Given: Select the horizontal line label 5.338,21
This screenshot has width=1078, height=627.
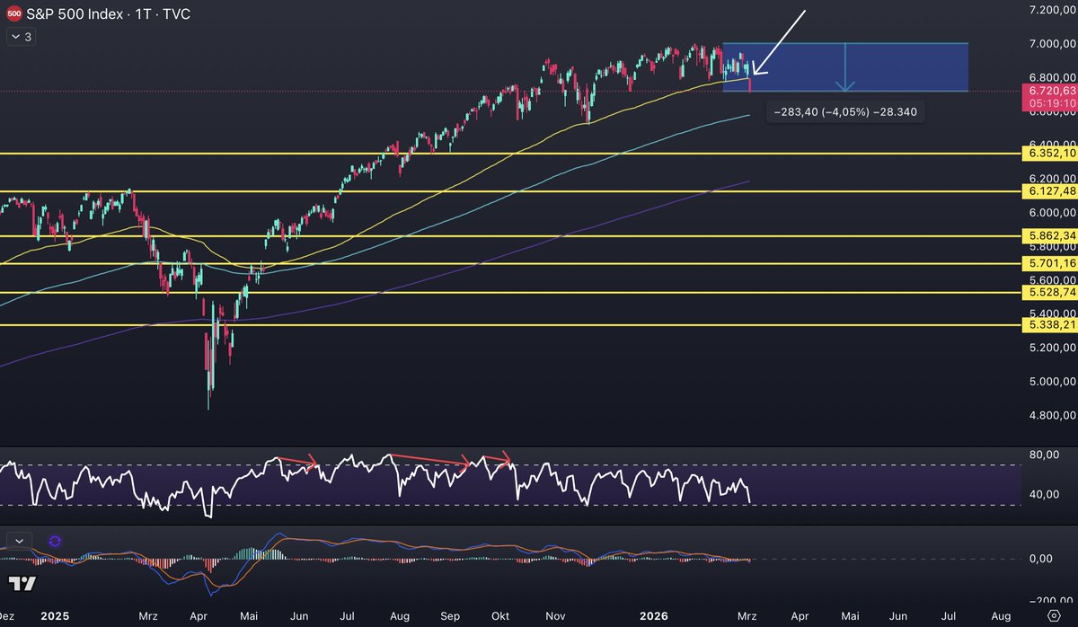Looking at the screenshot, I should click(x=1051, y=324).
